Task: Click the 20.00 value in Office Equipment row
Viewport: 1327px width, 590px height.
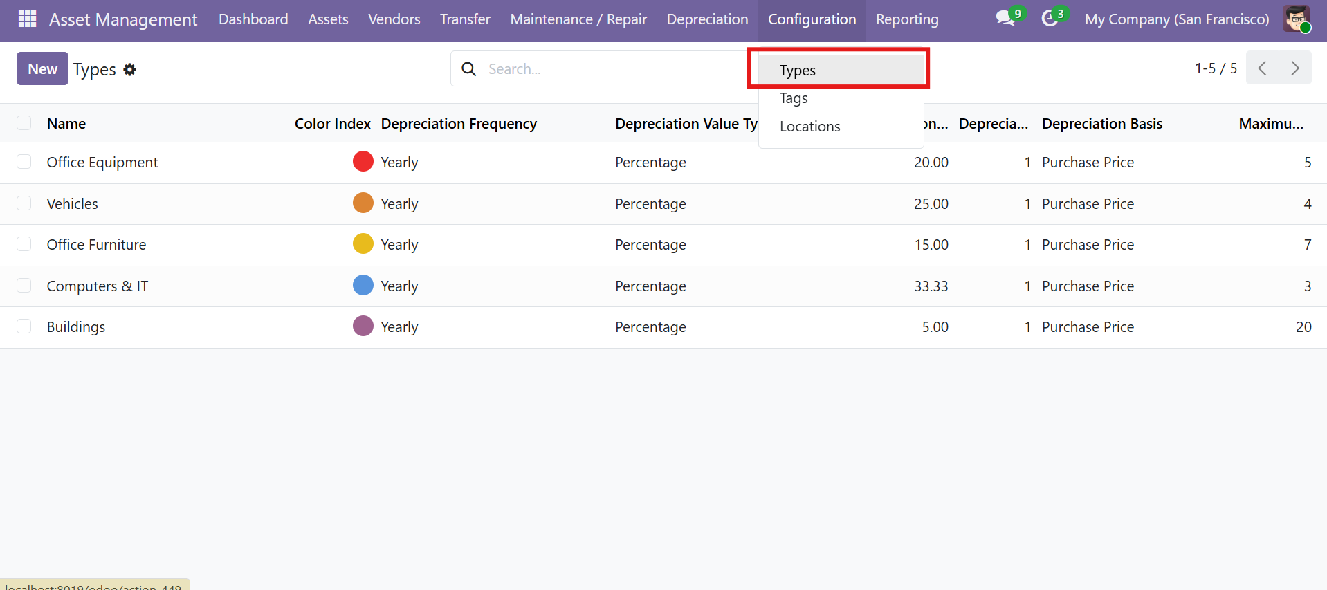Action: click(x=931, y=162)
